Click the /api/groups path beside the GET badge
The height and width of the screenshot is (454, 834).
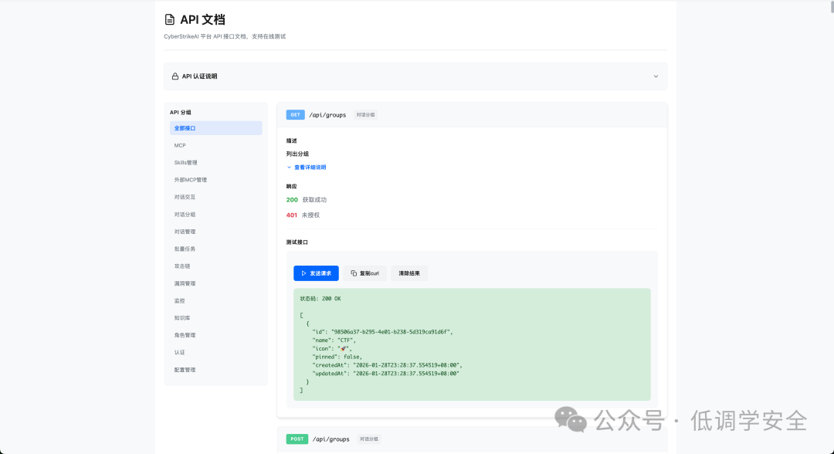coord(327,115)
